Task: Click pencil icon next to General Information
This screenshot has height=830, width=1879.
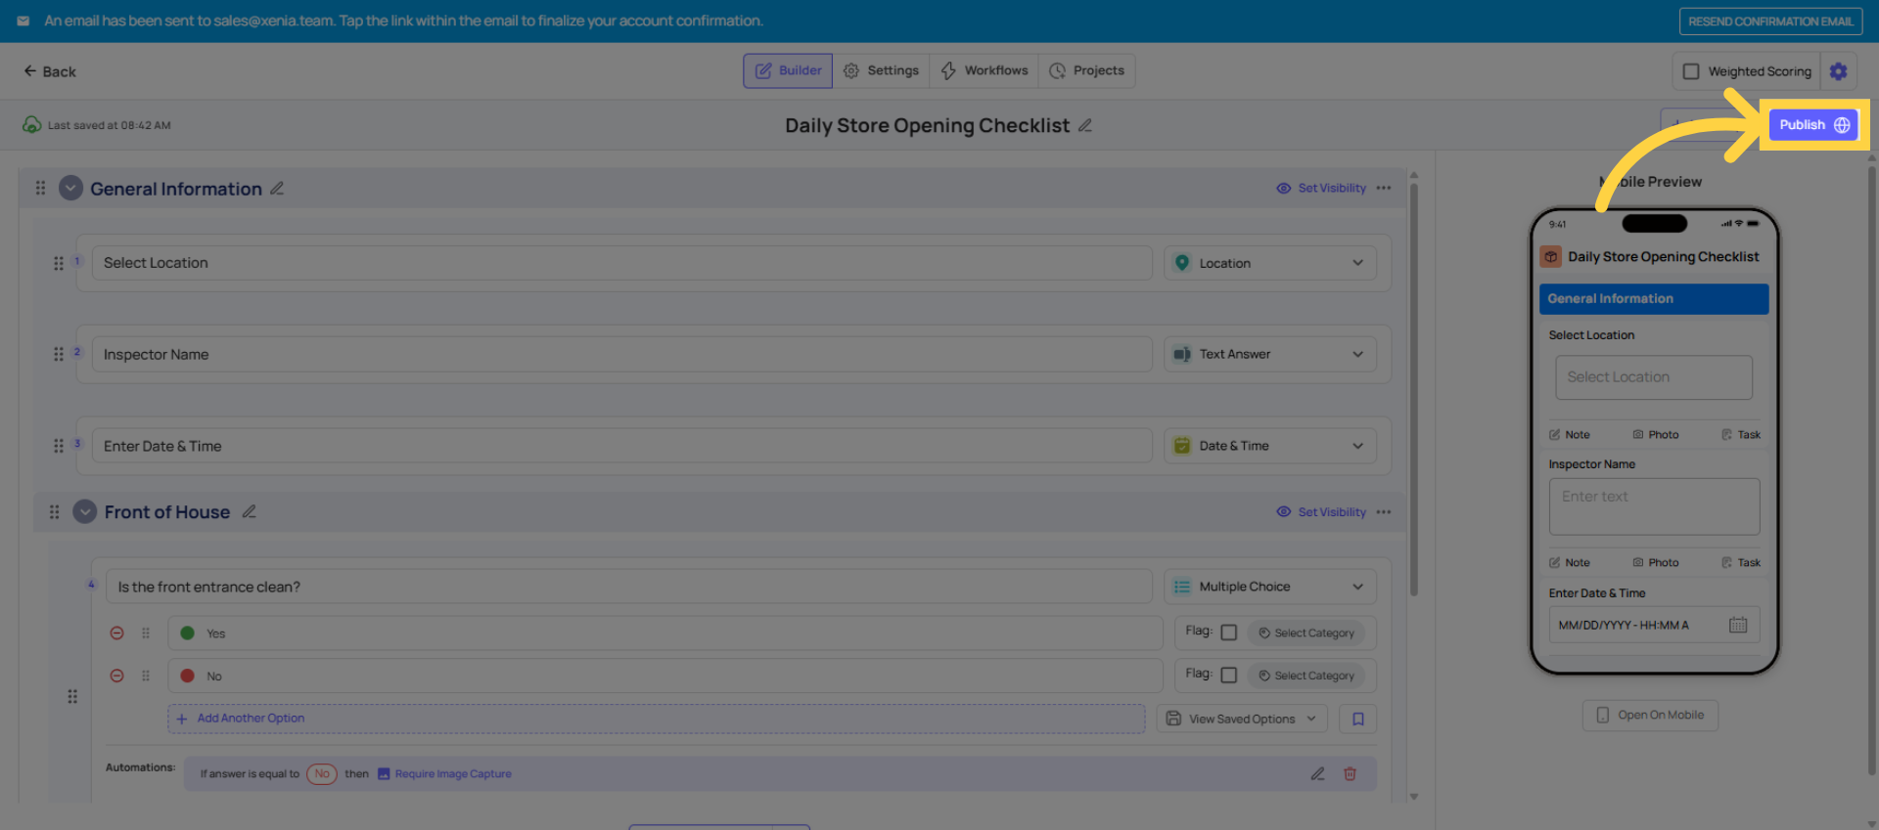Action: tap(278, 189)
